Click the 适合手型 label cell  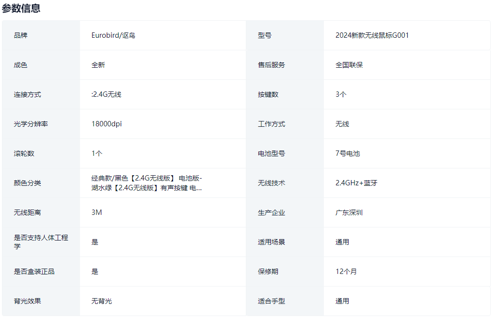tap(271, 301)
